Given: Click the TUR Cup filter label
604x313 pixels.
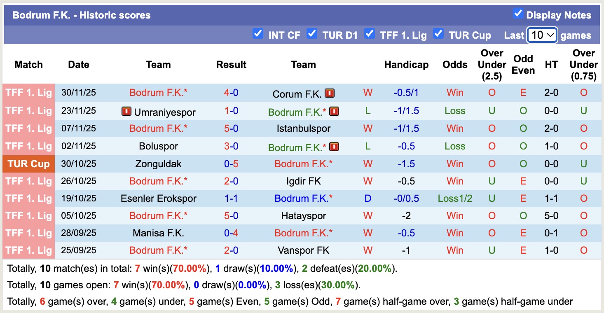Looking at the screenshot, I should pyautogui.click(x=469, y=35).
